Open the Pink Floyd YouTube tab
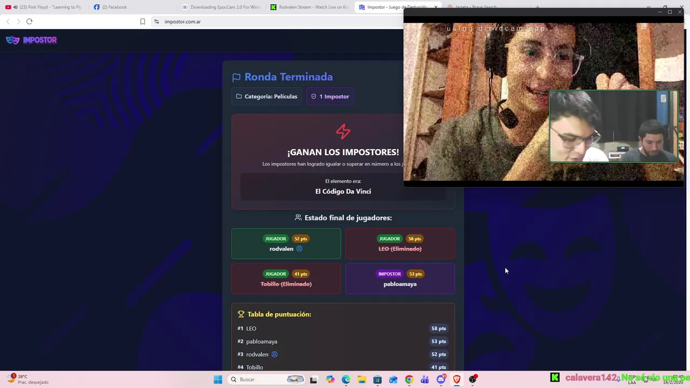 click(x=44, y=7)
